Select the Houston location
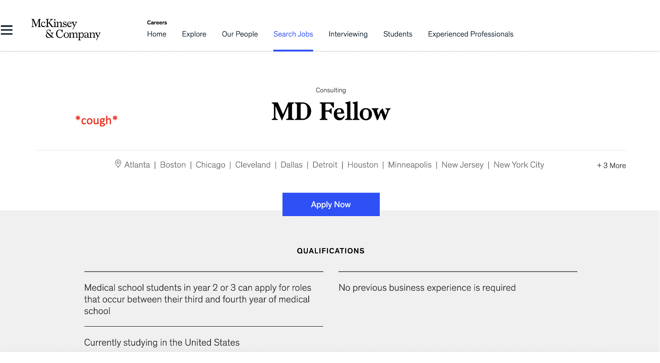The width and height of the screenshot is (660, 363). (x=363, y=165)
